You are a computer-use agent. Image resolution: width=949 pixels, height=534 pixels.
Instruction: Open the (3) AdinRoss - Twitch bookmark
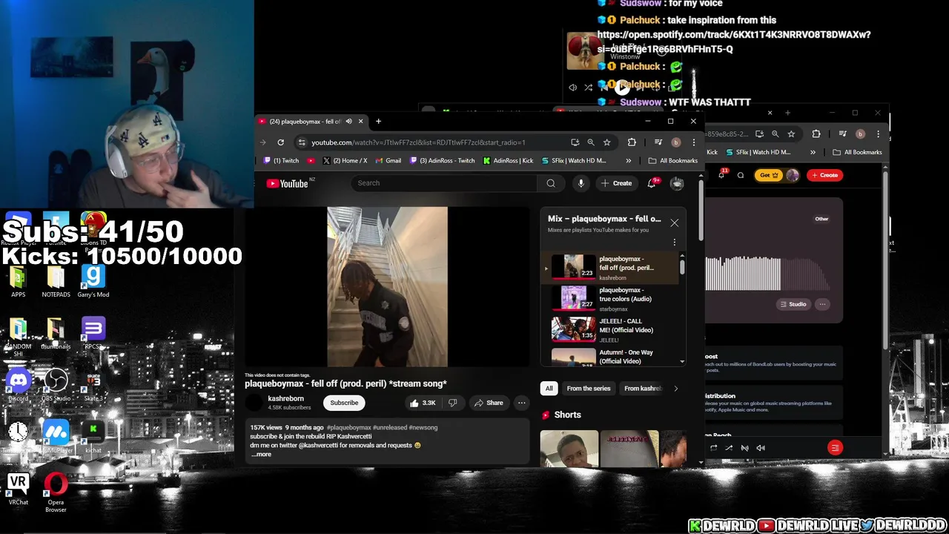point(442,161)
